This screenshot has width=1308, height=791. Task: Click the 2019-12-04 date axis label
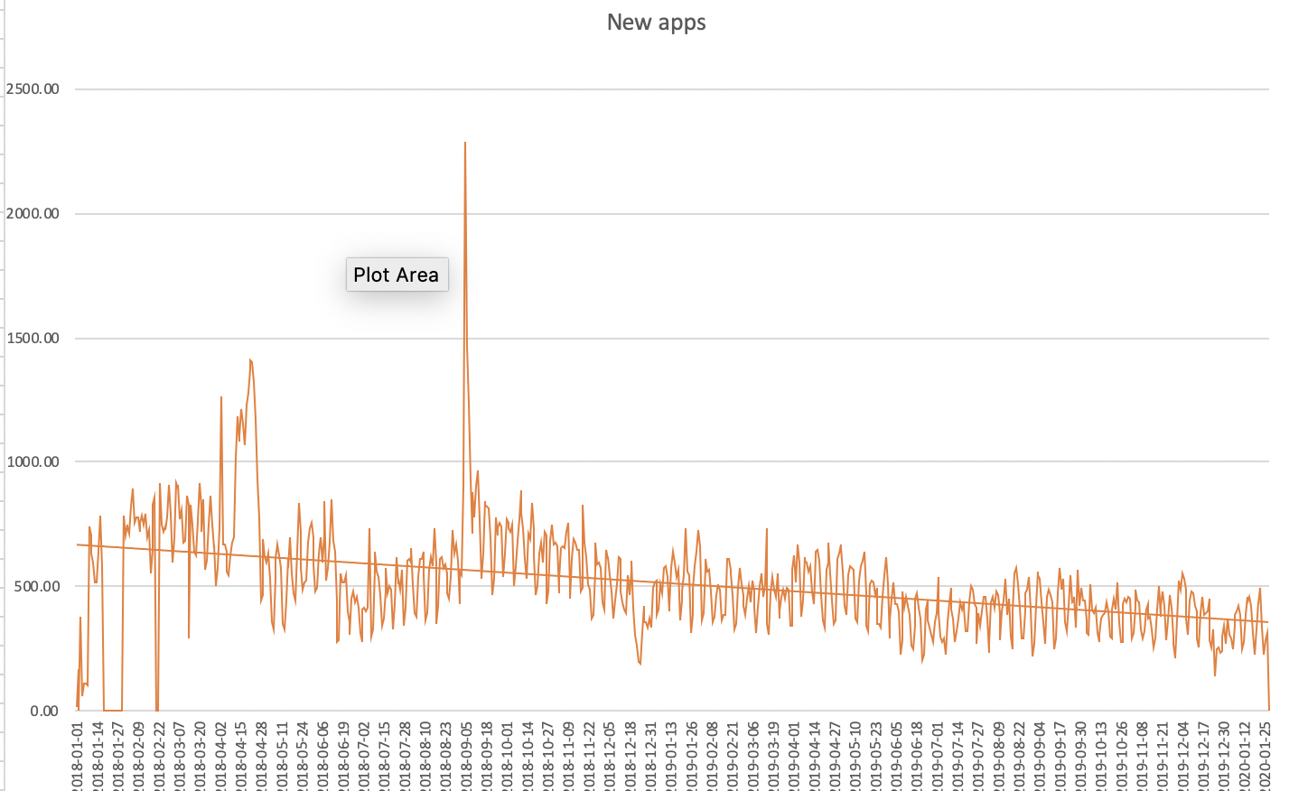pos(1183,755)
